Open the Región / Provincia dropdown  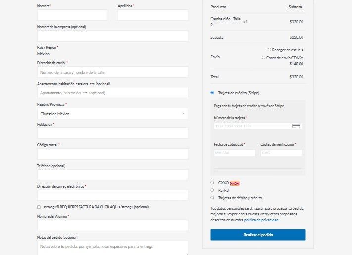tap(112, 114)
